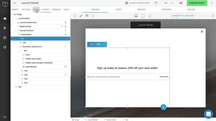Screen dimensions: 216x121
Task: Click PUBLISH DRAFT
Action: pyautogui.click(x=197, y=3)
